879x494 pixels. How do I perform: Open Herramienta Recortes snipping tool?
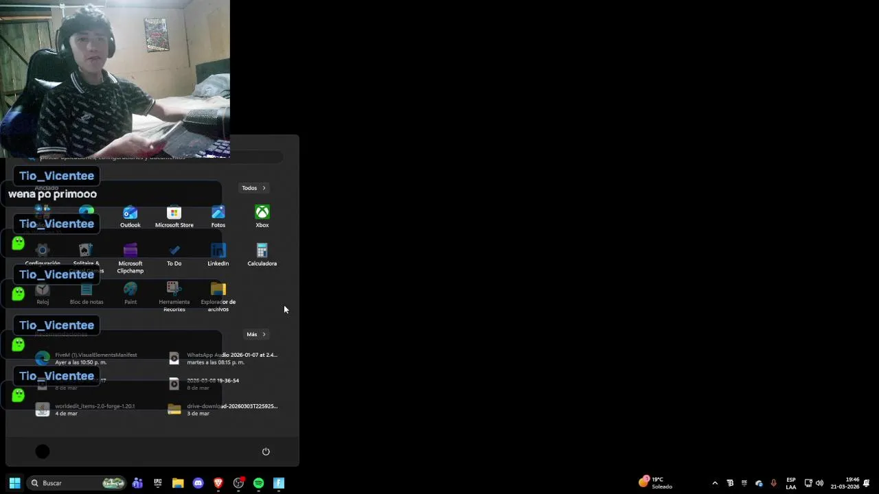(174, 297)
